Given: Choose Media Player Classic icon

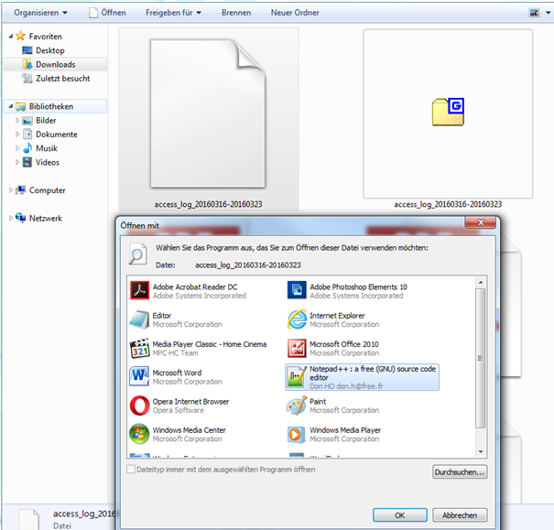Looking at the screenshot, I should [x=139, y=348].
